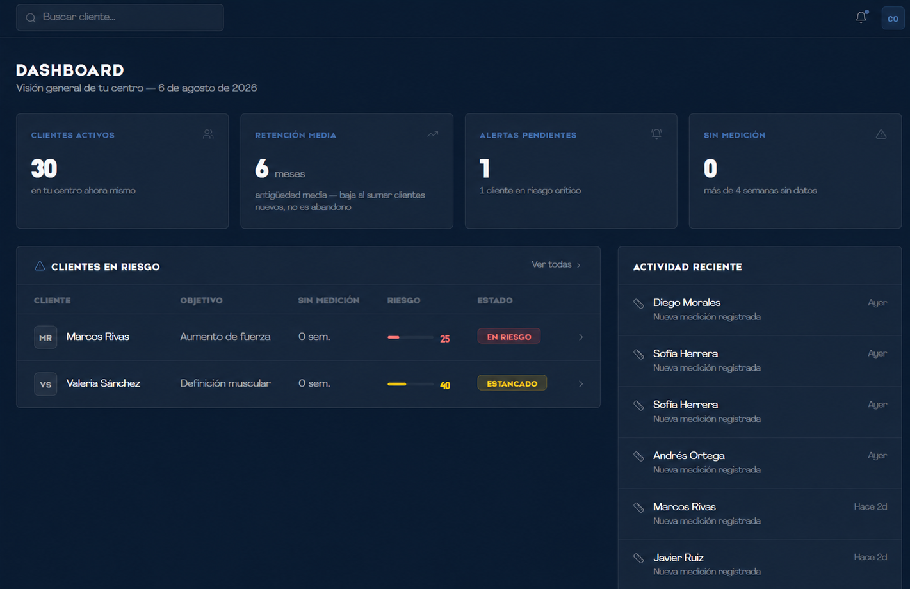Click the ruler icon next to Diego Morales
910x589 pixels.
(x=638, y=303)
